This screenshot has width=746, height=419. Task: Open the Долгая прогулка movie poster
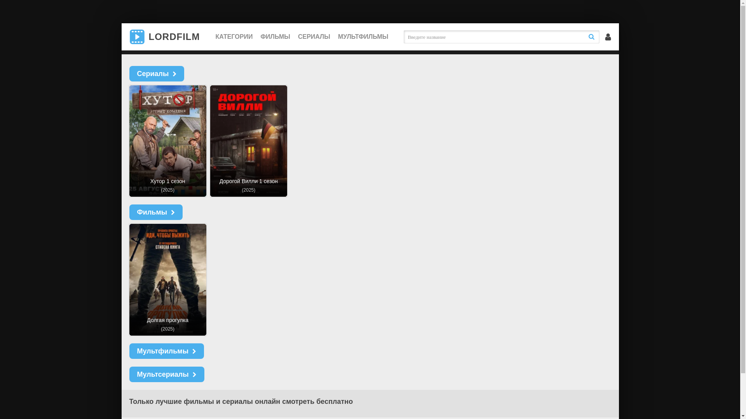167,279
